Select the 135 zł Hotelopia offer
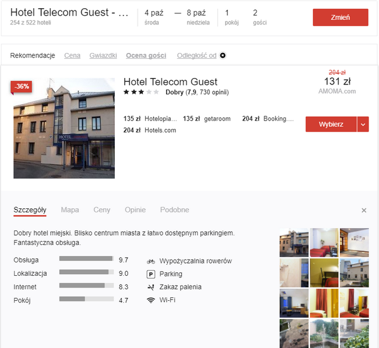The width and height of the screenshot is (379, 348). (x=149, y=119)
